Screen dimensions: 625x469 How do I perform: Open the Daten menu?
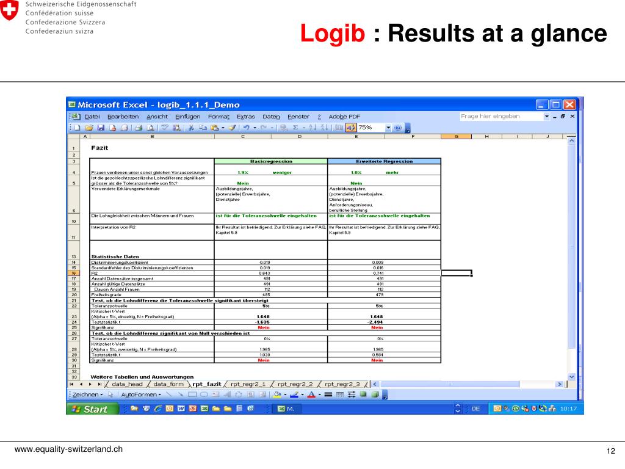[271, 117]
